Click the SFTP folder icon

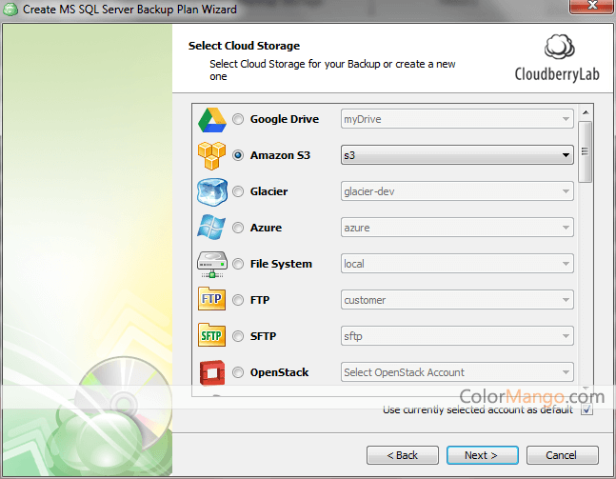211,335
